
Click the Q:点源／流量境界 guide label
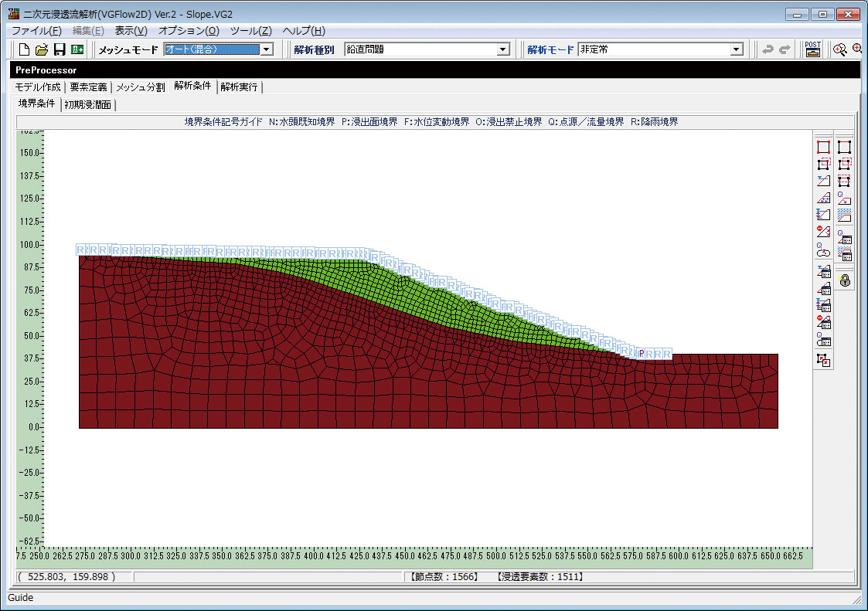(586, 122)
